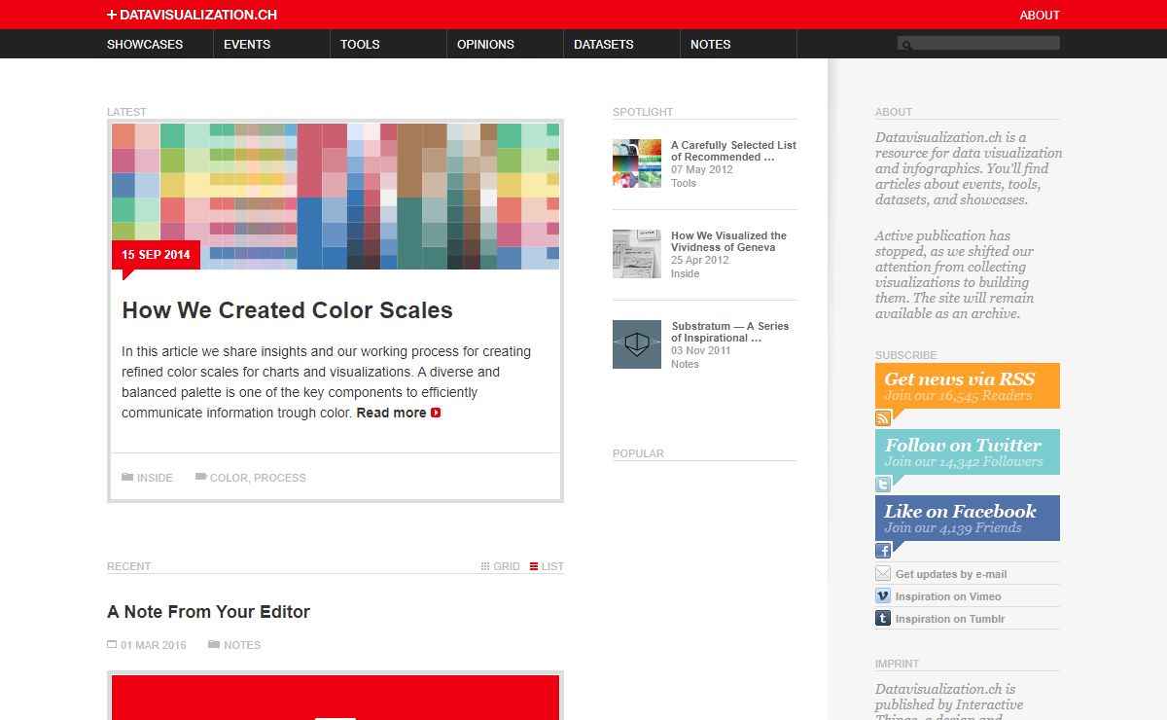
Task: Open A Note From Your Editor
Action: tap(208, 612)
